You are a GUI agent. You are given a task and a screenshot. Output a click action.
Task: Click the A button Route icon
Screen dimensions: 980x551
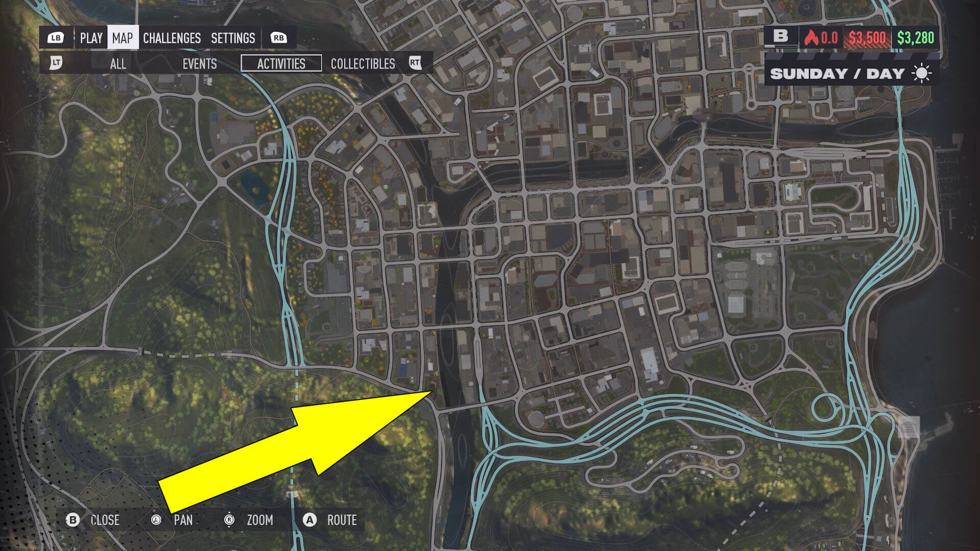click(x=309, y=520)
